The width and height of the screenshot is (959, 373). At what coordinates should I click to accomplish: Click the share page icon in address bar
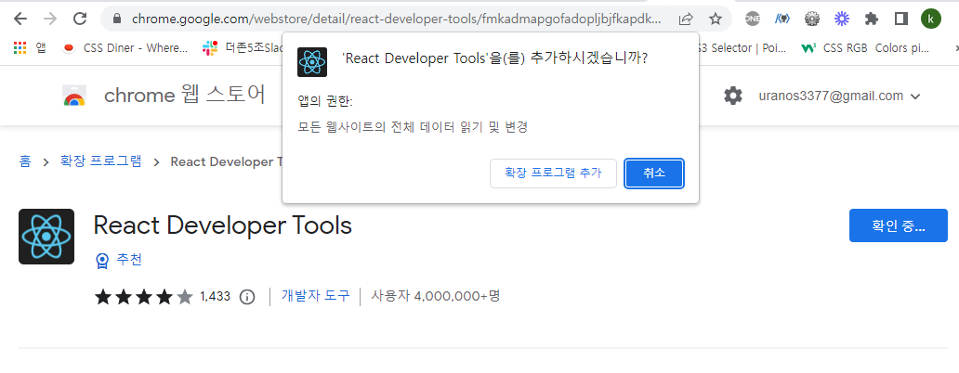click(686, 19)
